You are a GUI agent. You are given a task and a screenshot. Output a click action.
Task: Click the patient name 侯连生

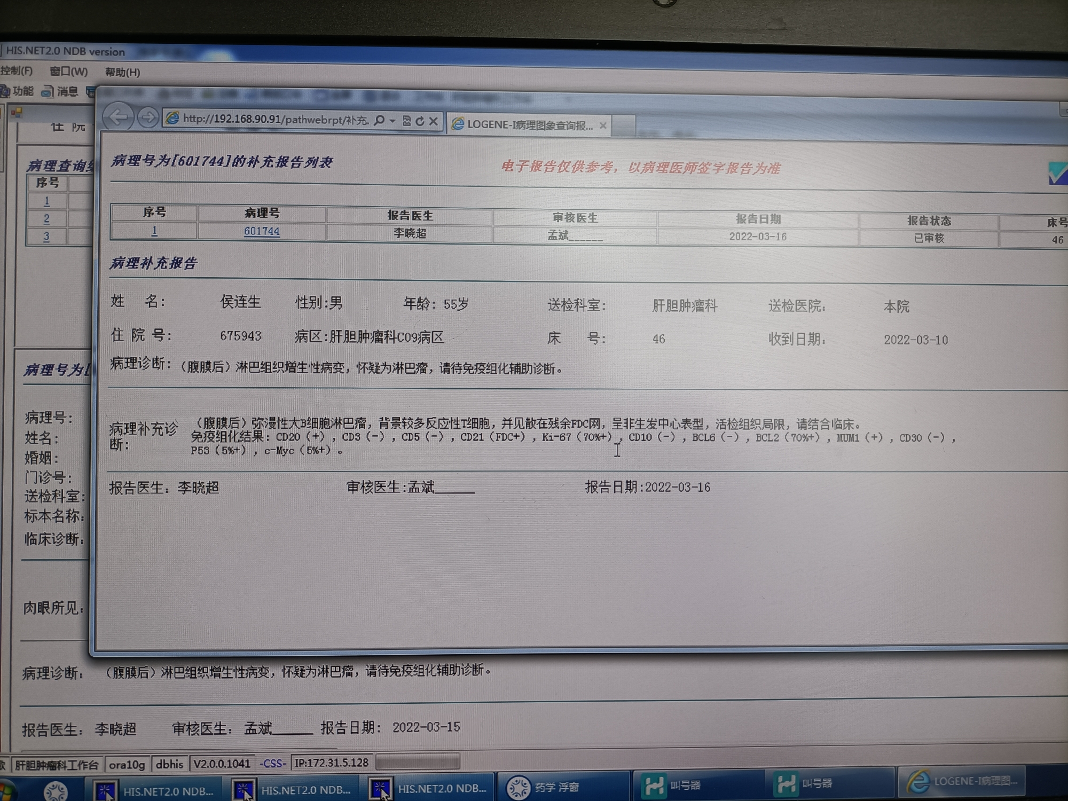pos(240,302)
